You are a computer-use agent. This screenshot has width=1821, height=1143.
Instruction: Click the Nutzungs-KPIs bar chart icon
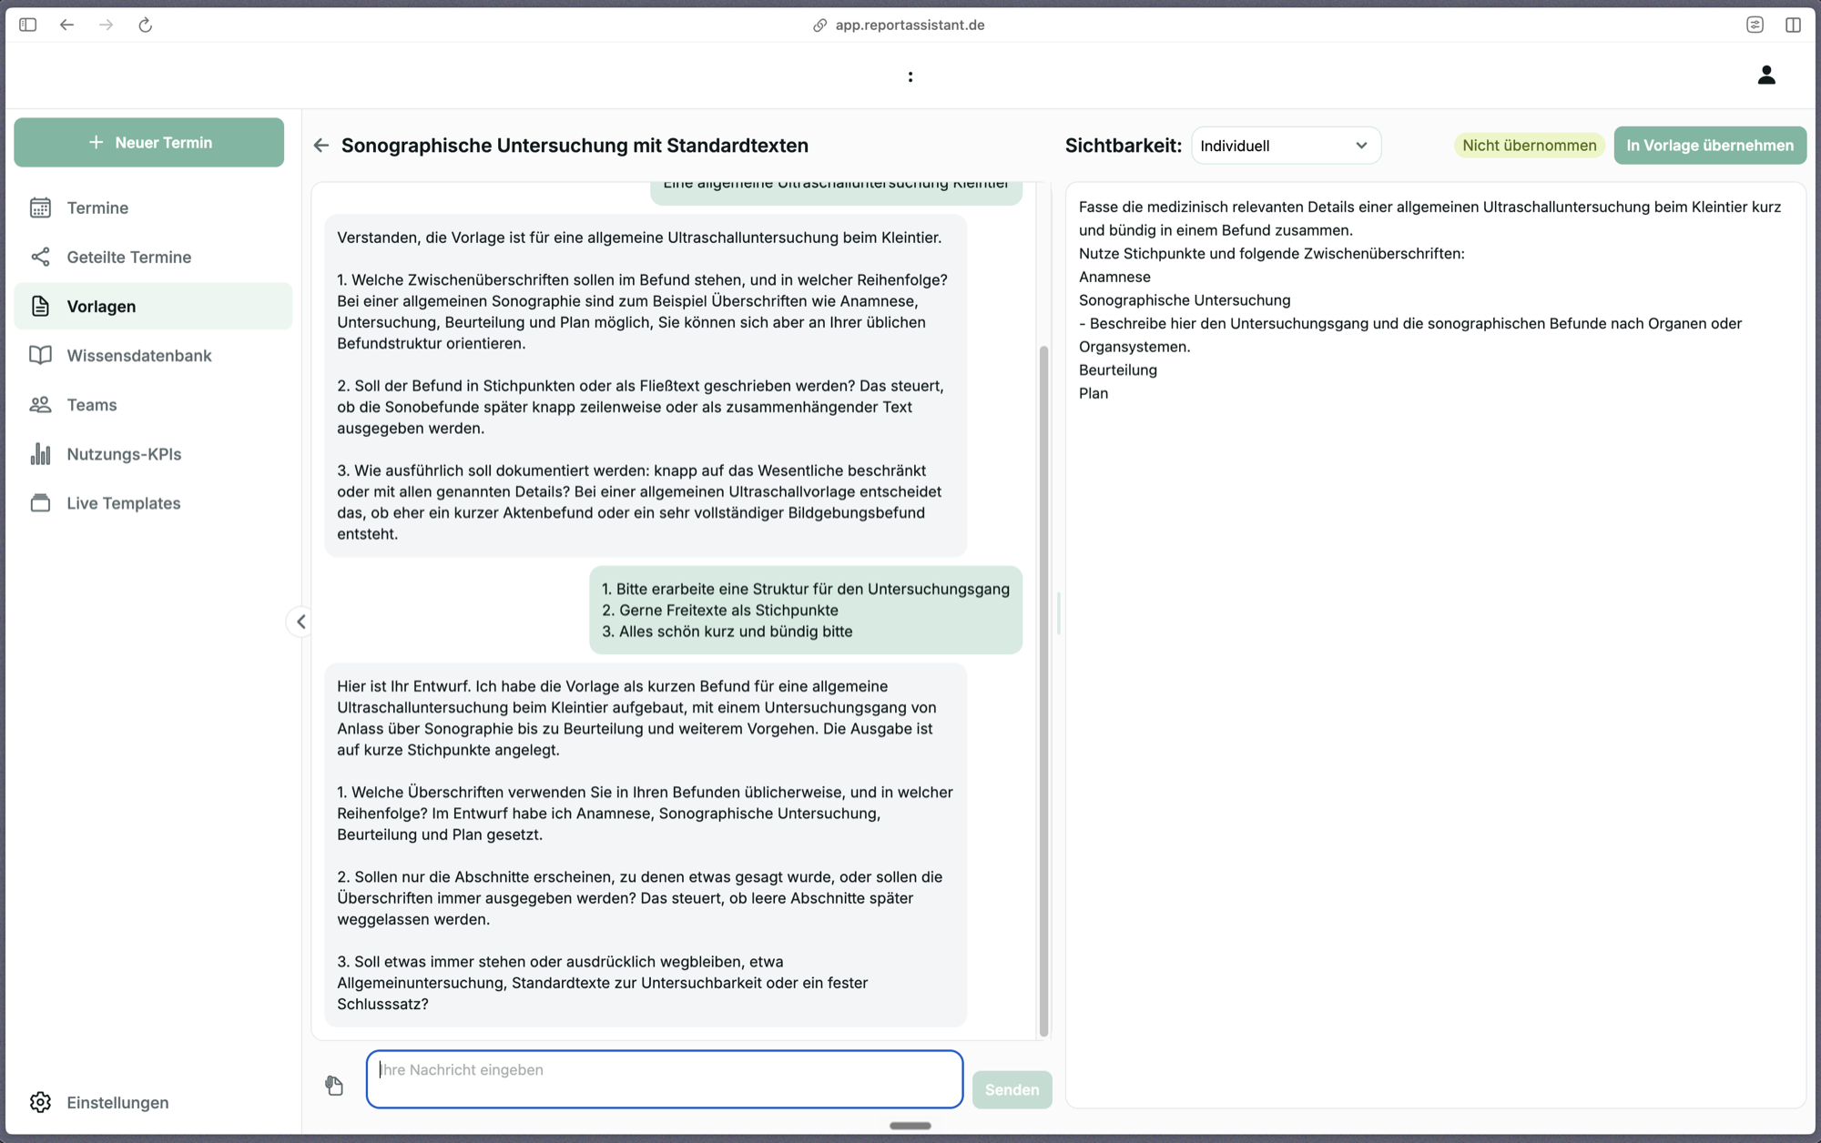pyautogui.click(x=40, y=453)
